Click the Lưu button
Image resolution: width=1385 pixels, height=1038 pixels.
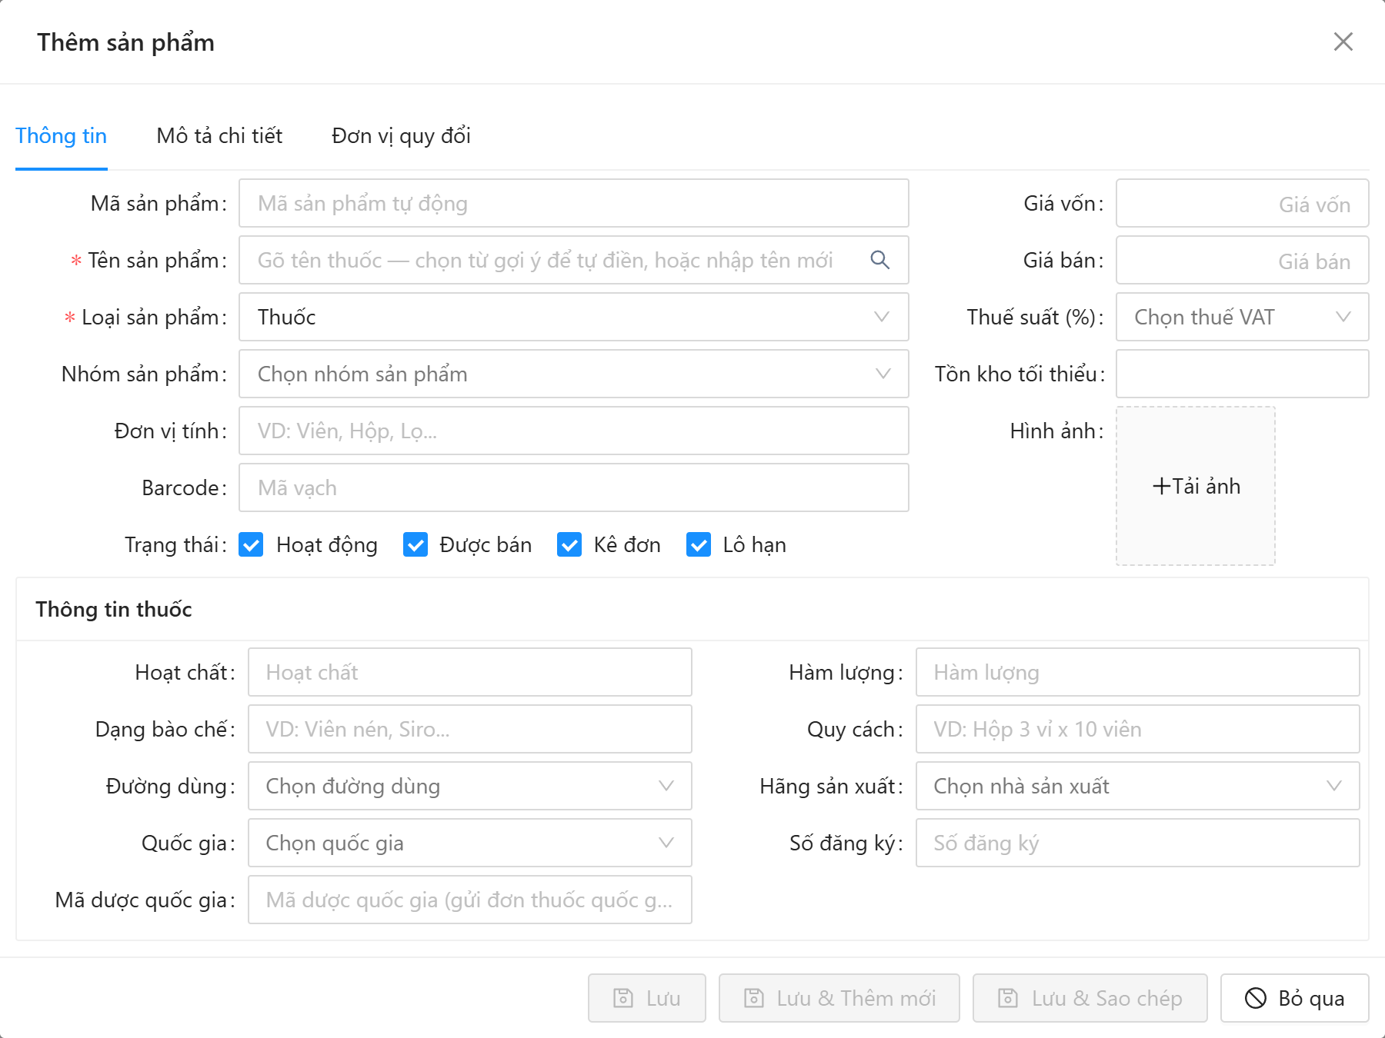tap(647, 998)
